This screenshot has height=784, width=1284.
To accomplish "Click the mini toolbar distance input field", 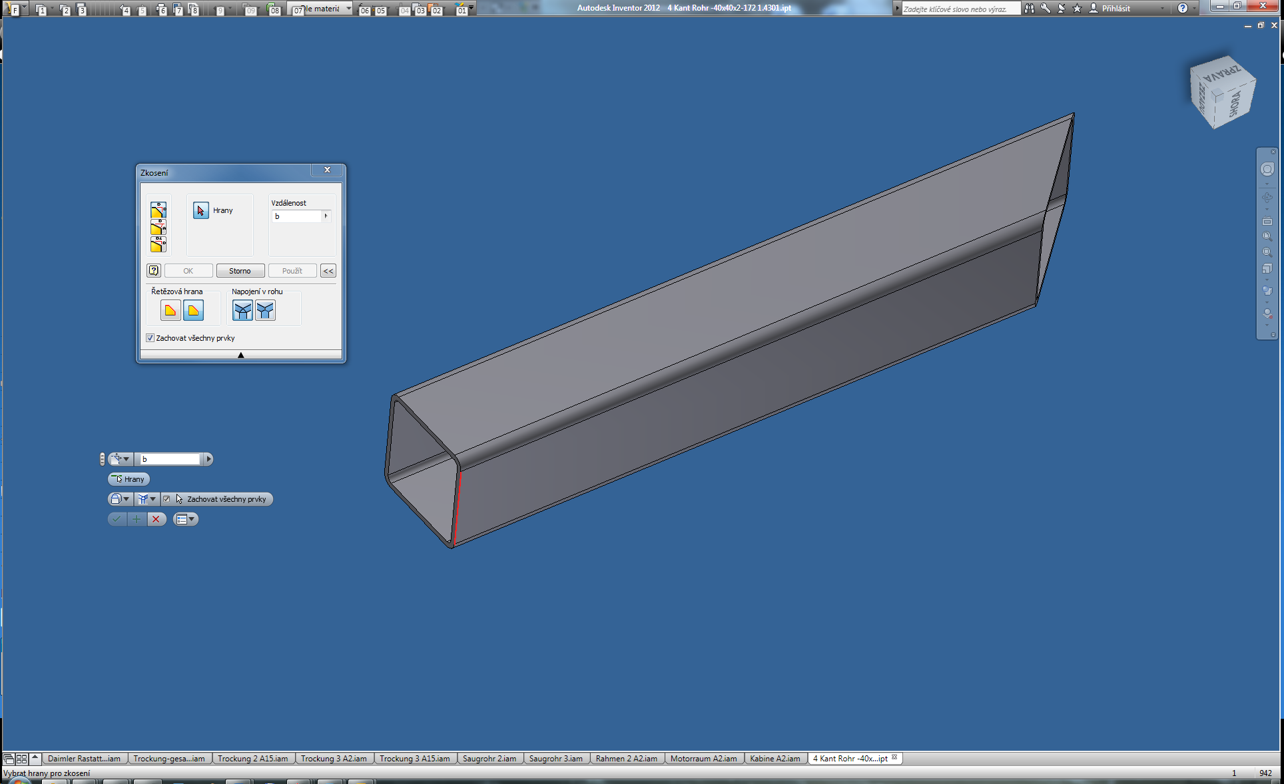I will pyautogui.click(x=170, y=459).
